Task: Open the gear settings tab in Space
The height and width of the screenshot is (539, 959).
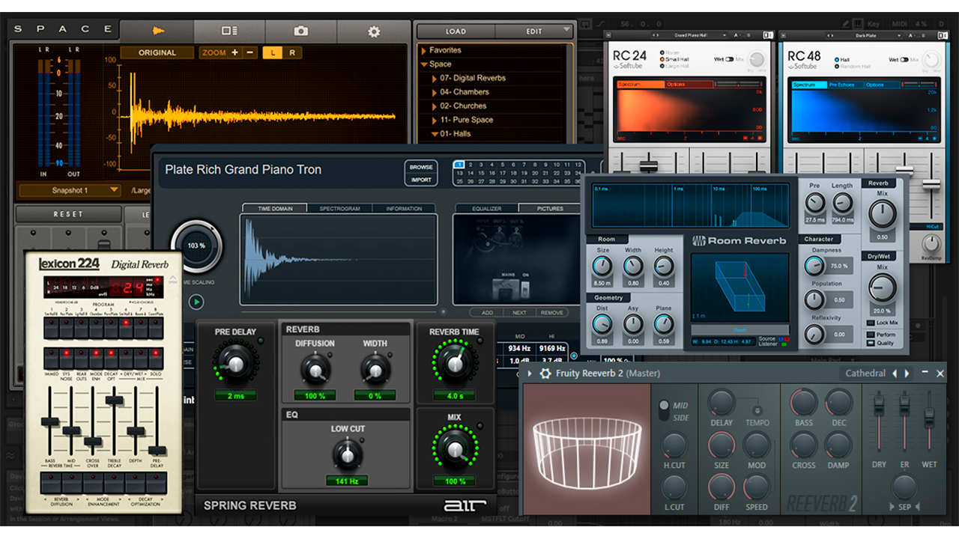Action: click(x=373, y=31)
